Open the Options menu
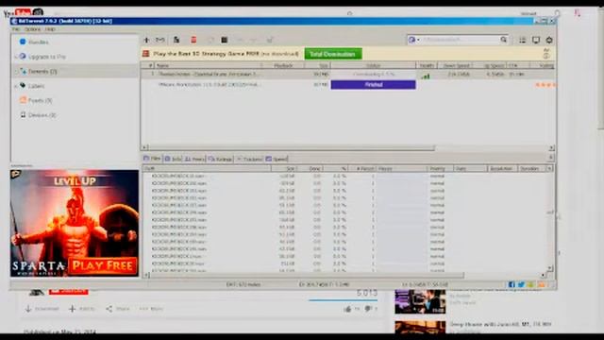604x340 pixels. pos(33,29)
